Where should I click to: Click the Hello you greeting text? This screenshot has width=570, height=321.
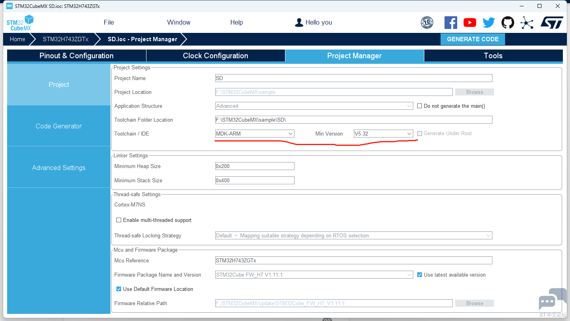coord(319,23)
